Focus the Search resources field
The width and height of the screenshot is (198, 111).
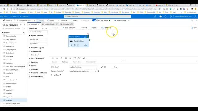(x=97, y=16)
